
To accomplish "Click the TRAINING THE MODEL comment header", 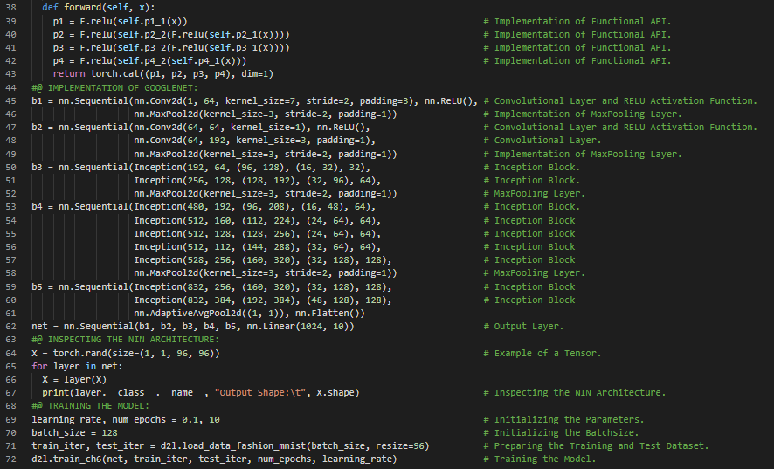I will coord(90,406).
